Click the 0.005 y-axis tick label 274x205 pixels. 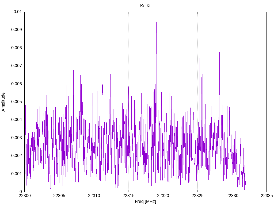click(x=16, y=102)
